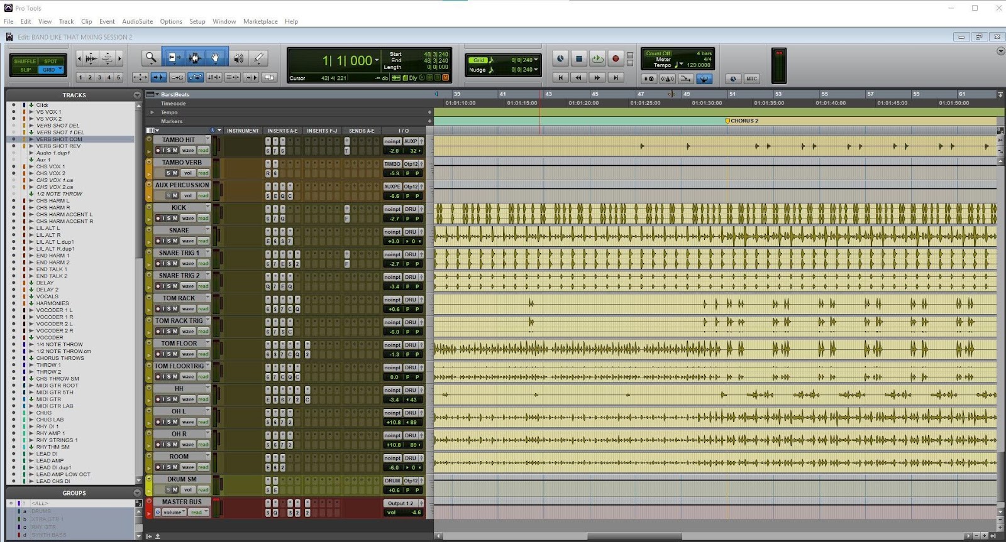
Task: Open the Setup menu
Action: [x=197, y=21]
